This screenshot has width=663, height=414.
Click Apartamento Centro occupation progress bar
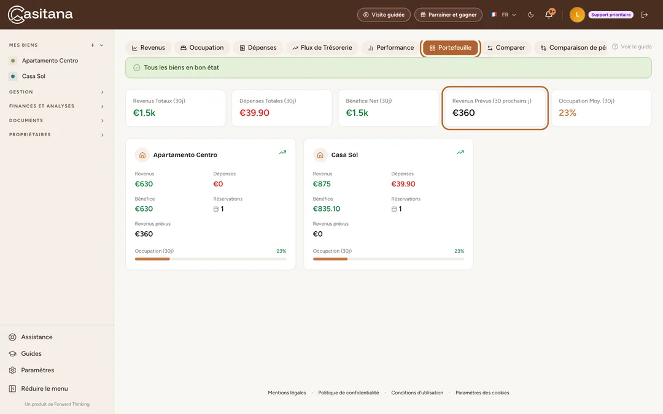tap(211, 259)
